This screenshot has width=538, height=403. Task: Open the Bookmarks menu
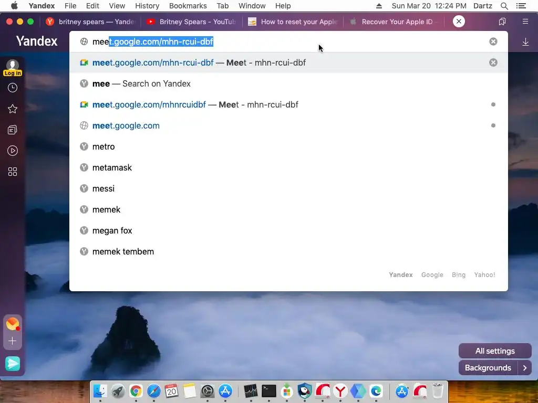[188, 6]
